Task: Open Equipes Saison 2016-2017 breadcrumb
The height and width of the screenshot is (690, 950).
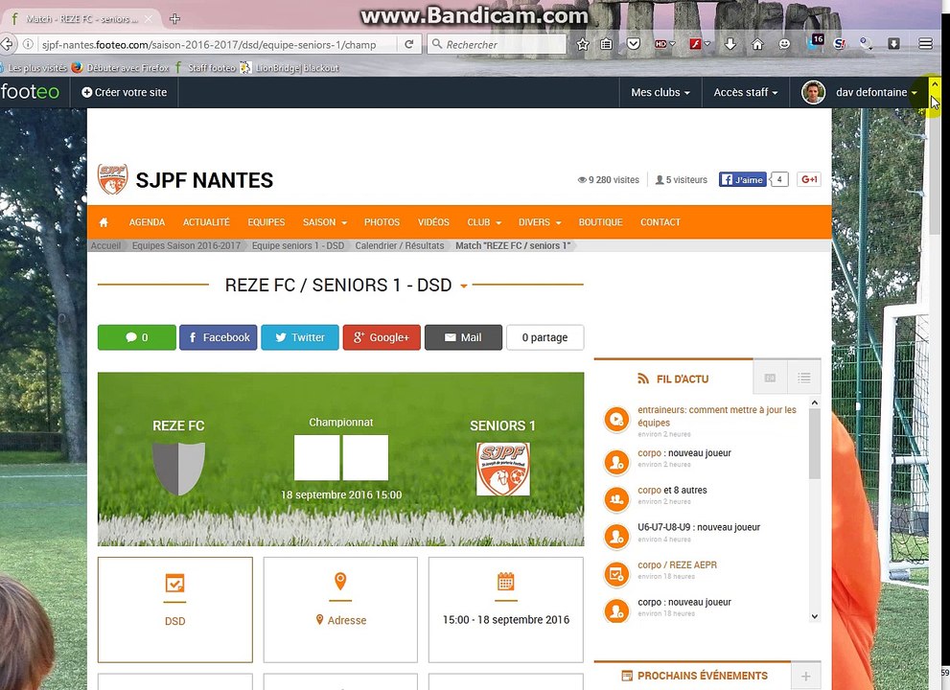Action: (x=186, y=246)
